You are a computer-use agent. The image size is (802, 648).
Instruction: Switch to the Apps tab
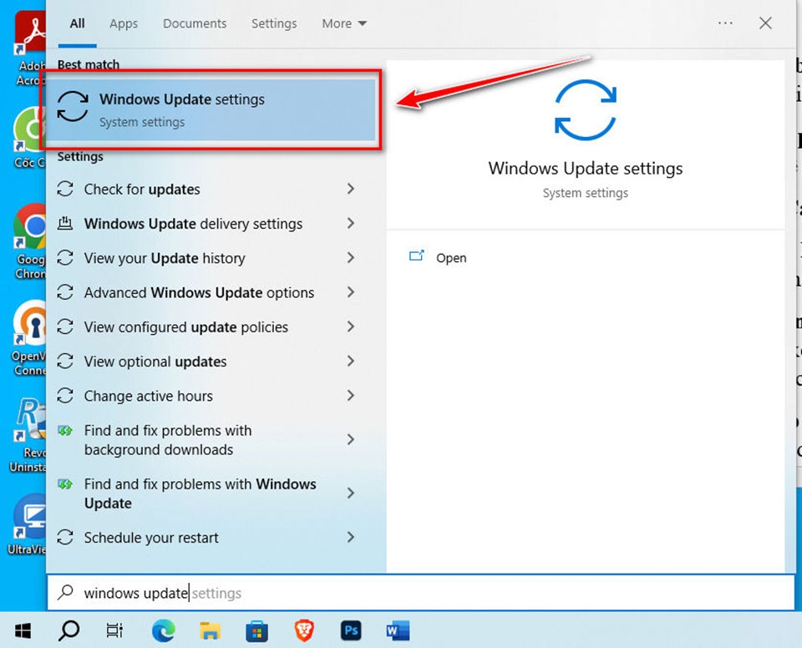pos(124,23)
